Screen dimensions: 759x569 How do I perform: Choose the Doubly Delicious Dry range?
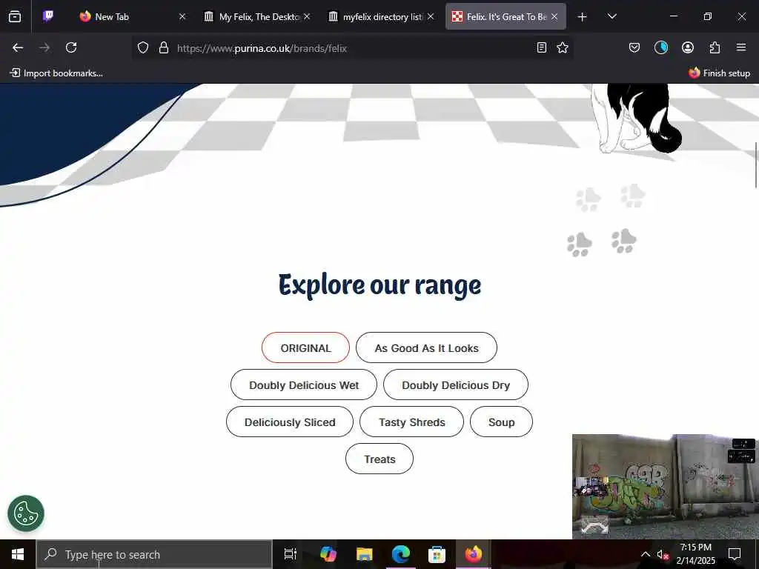tap(456, 385)
